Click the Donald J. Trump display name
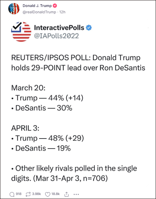 [x=37, y=6]
